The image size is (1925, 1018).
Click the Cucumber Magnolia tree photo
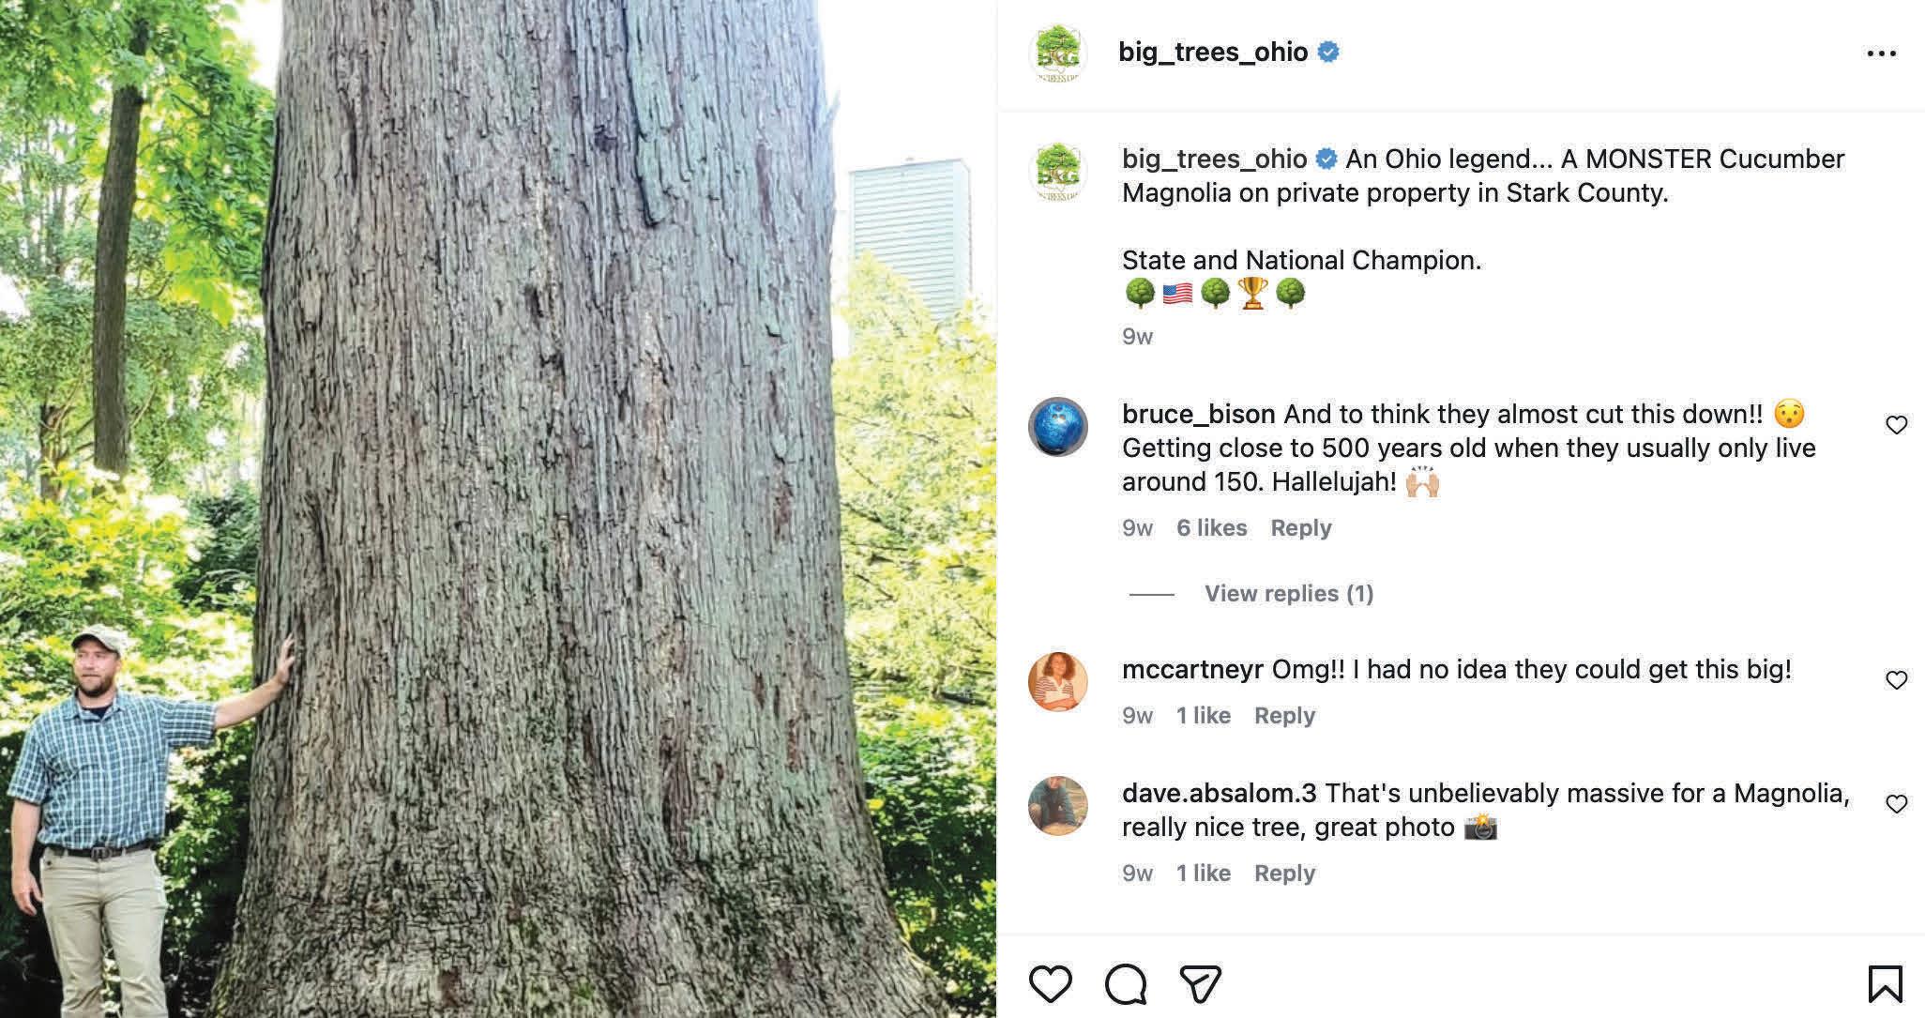click(498, 509)
